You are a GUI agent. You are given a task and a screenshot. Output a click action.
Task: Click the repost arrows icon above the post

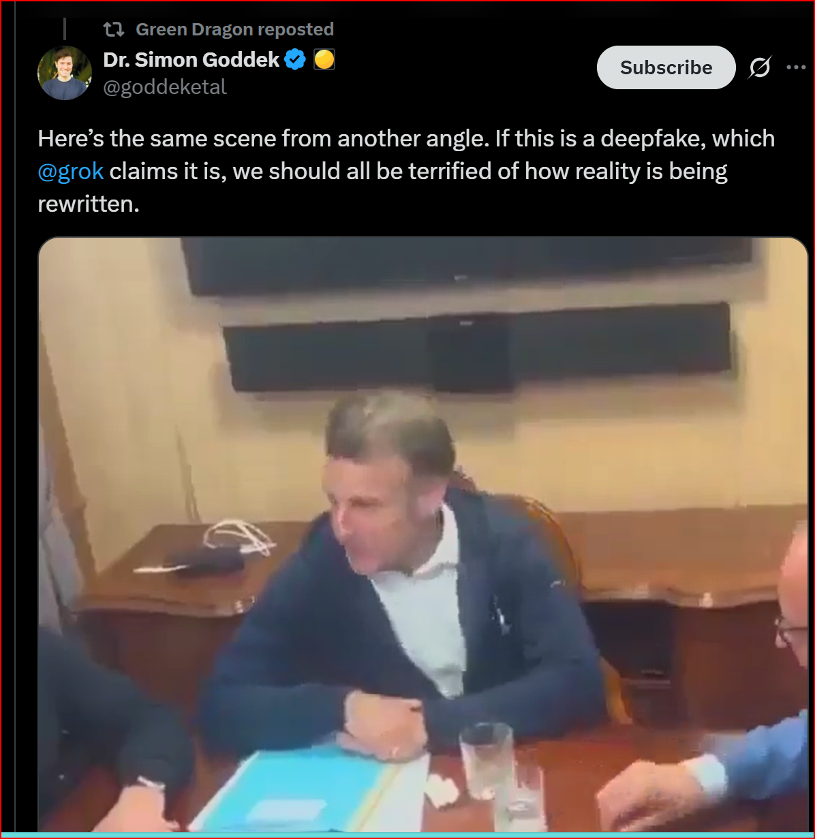coord(113,29)
